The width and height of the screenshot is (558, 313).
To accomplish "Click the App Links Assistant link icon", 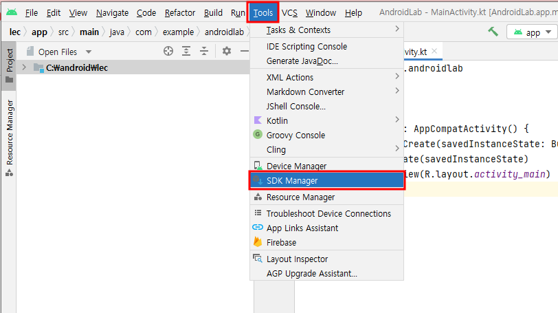I will coord(258,227).
